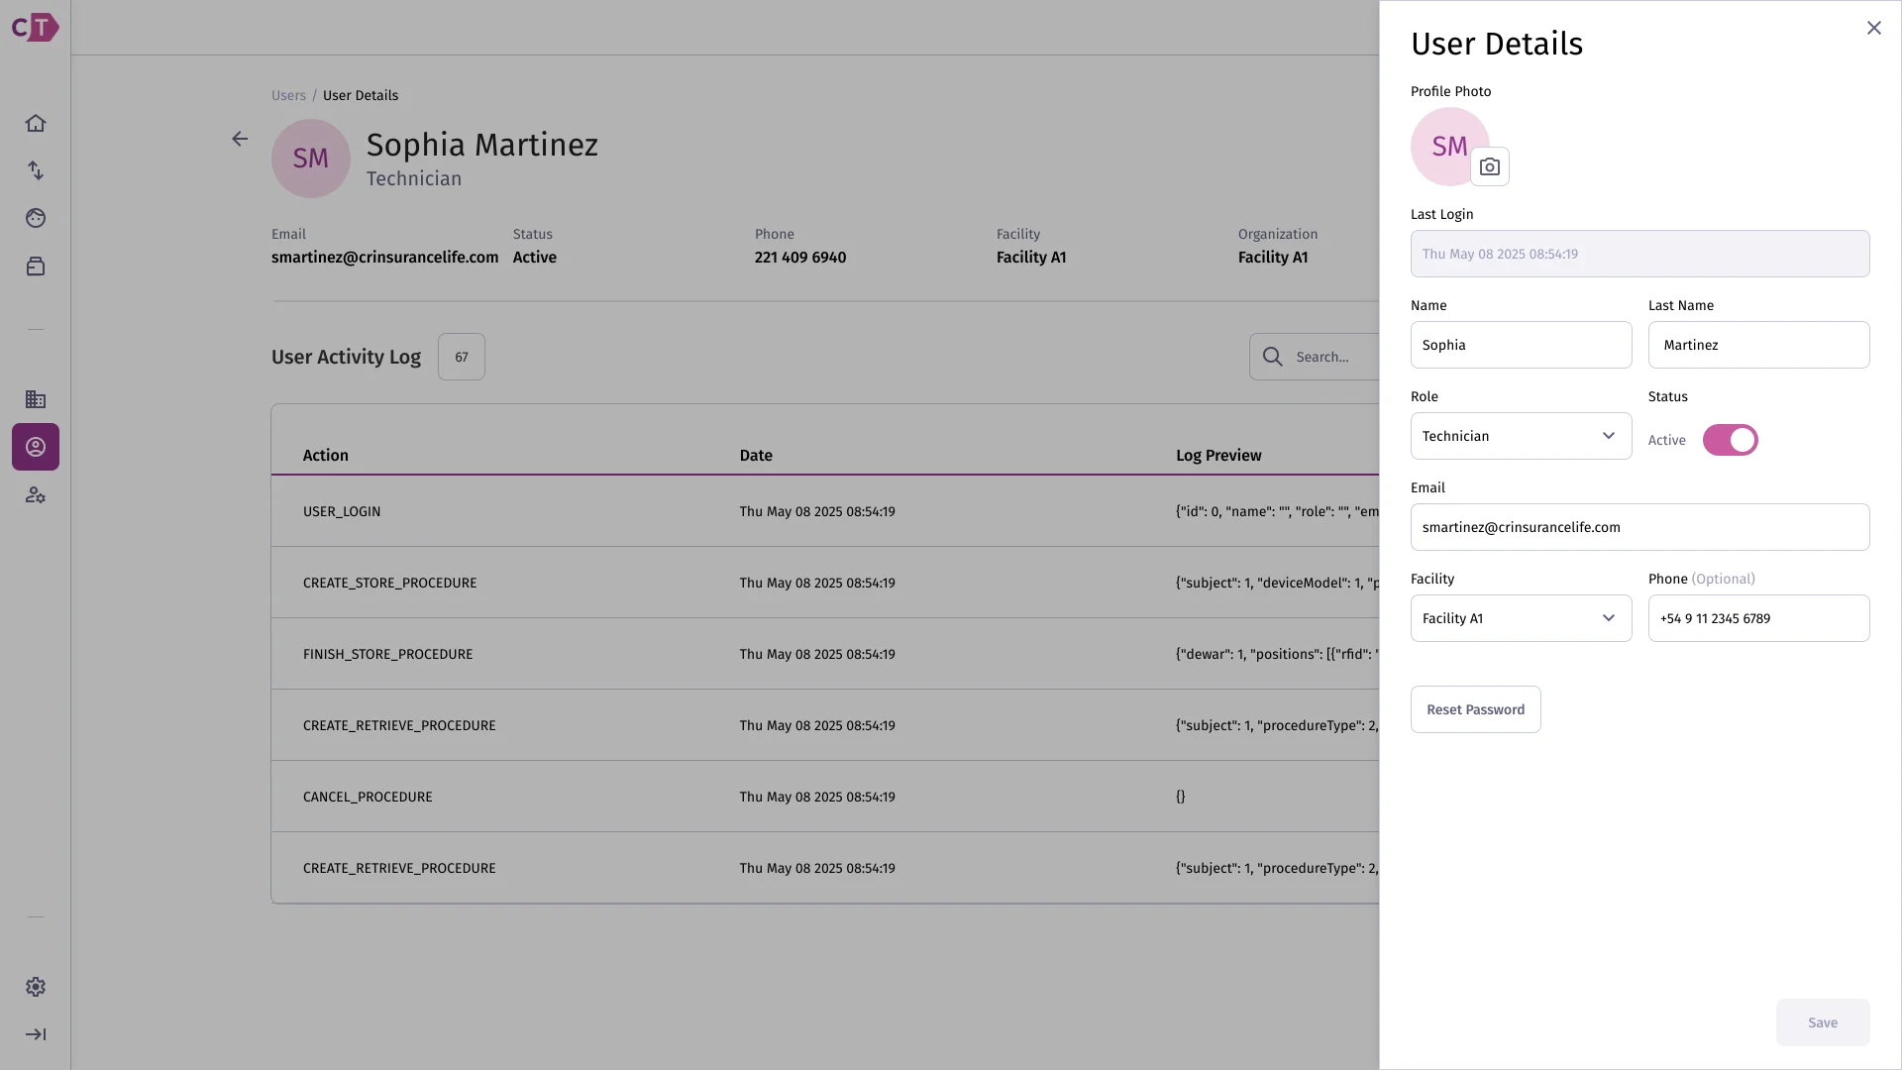Open the face/subjects sidebar icon
The width and height of the screenshot is (1902, 1070).
point(36,218)
